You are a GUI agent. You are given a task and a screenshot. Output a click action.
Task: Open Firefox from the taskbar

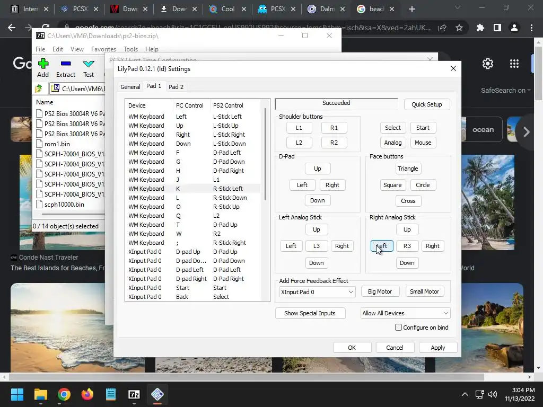87,394
